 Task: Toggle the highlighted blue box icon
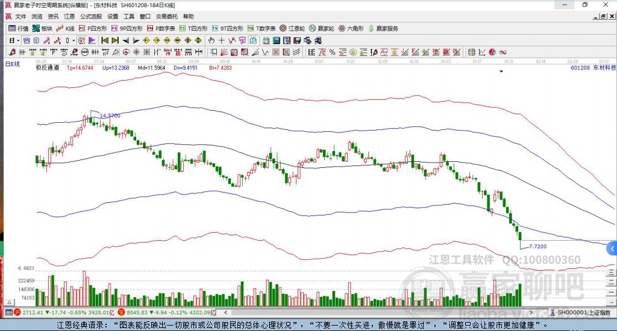[27, 40]
